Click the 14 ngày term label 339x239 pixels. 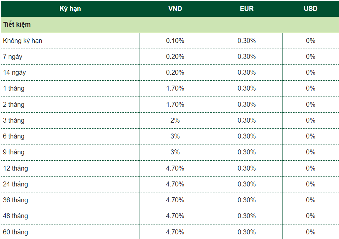tap(15, 73)
